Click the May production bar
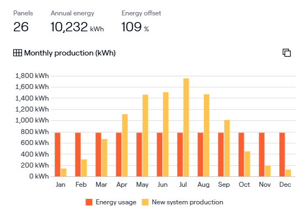Image resolution: width=306 pixels, height=217 pixels. 146,136
